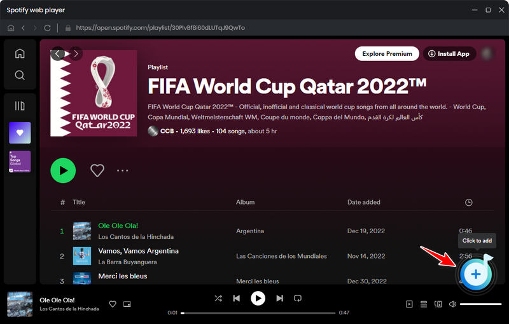The width and height of the screenshot is (509, 324).
Task: Click the duration clock column icon
Action: pos(468,203)
